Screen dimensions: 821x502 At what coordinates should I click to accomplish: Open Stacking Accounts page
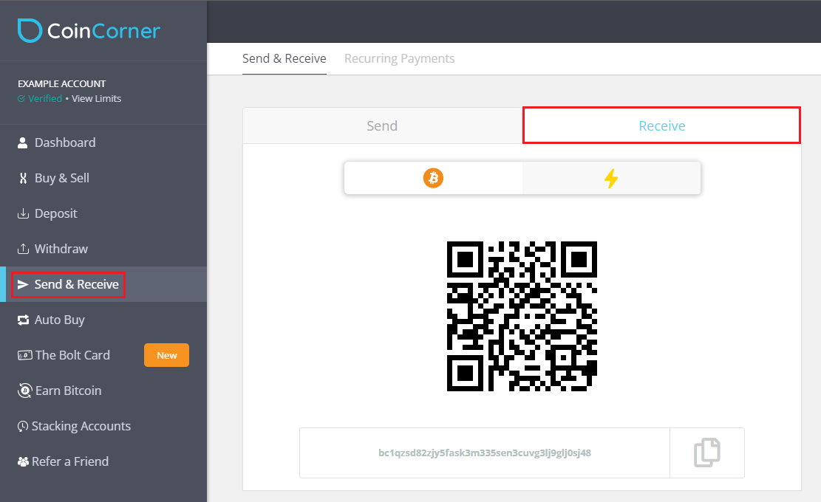click(x=81, y=426)
